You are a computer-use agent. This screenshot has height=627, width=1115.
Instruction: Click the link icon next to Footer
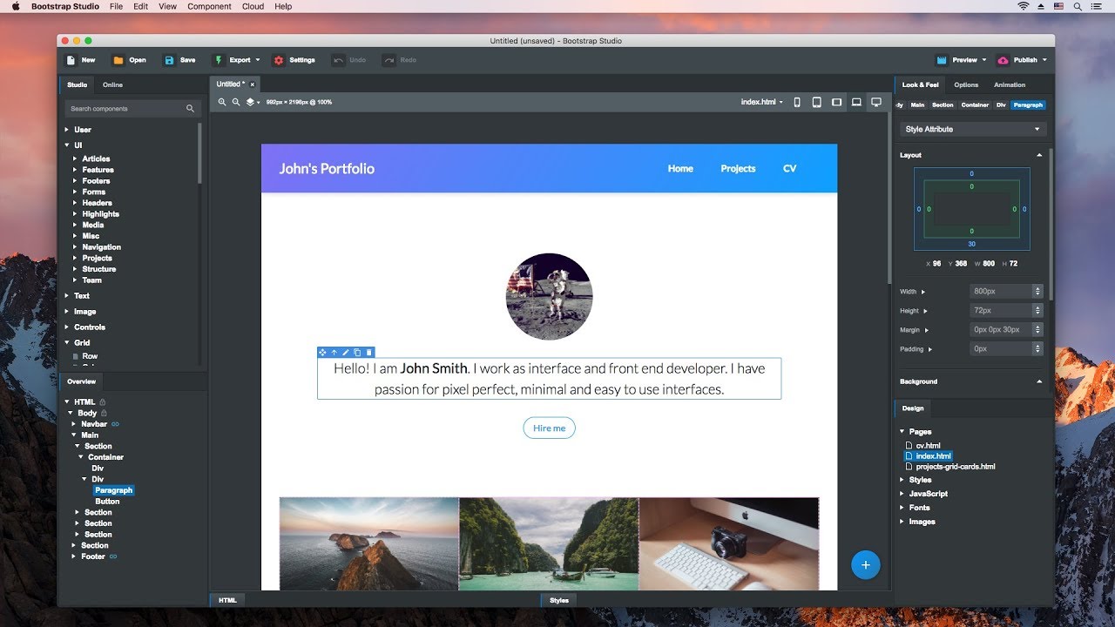(x=112, y=556)
